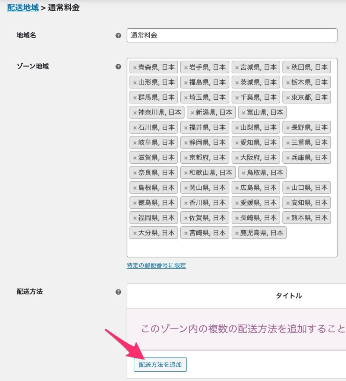346x381 pixels.
Task: Remove the 神奈川県 region tag
Action: [135, 113]
